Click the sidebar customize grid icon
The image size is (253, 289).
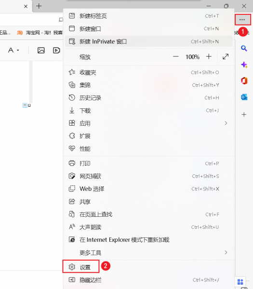240,282
